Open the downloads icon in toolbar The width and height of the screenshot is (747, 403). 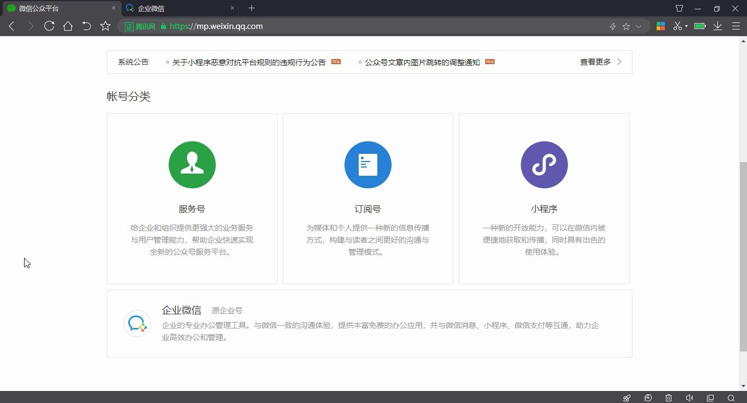pyautogui.click(x=717, y=26)
